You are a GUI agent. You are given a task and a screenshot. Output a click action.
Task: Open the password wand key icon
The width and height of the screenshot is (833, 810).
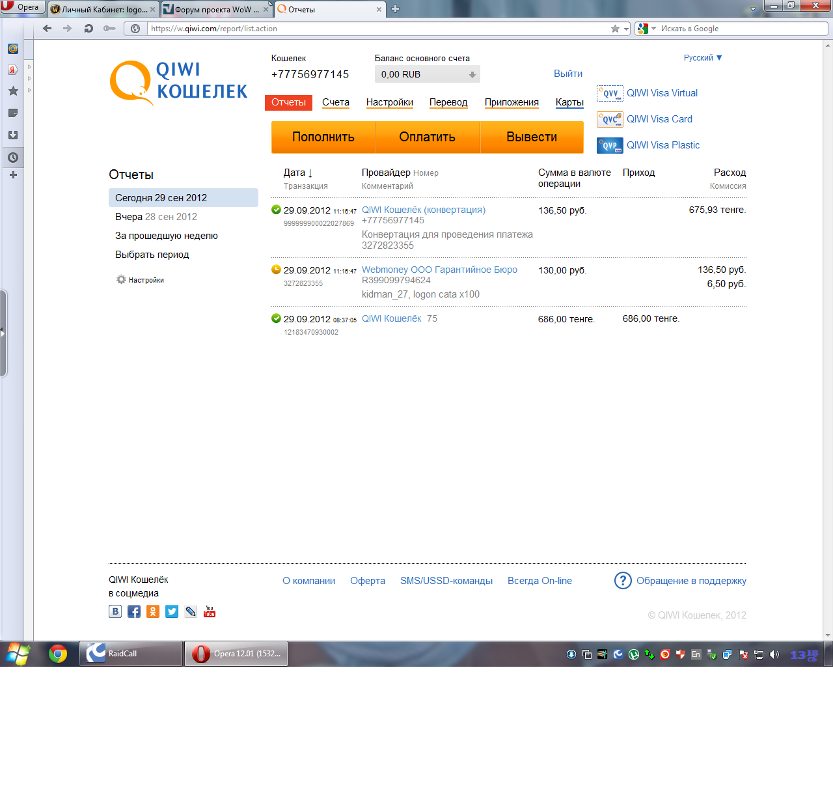[x=109, y=29]
